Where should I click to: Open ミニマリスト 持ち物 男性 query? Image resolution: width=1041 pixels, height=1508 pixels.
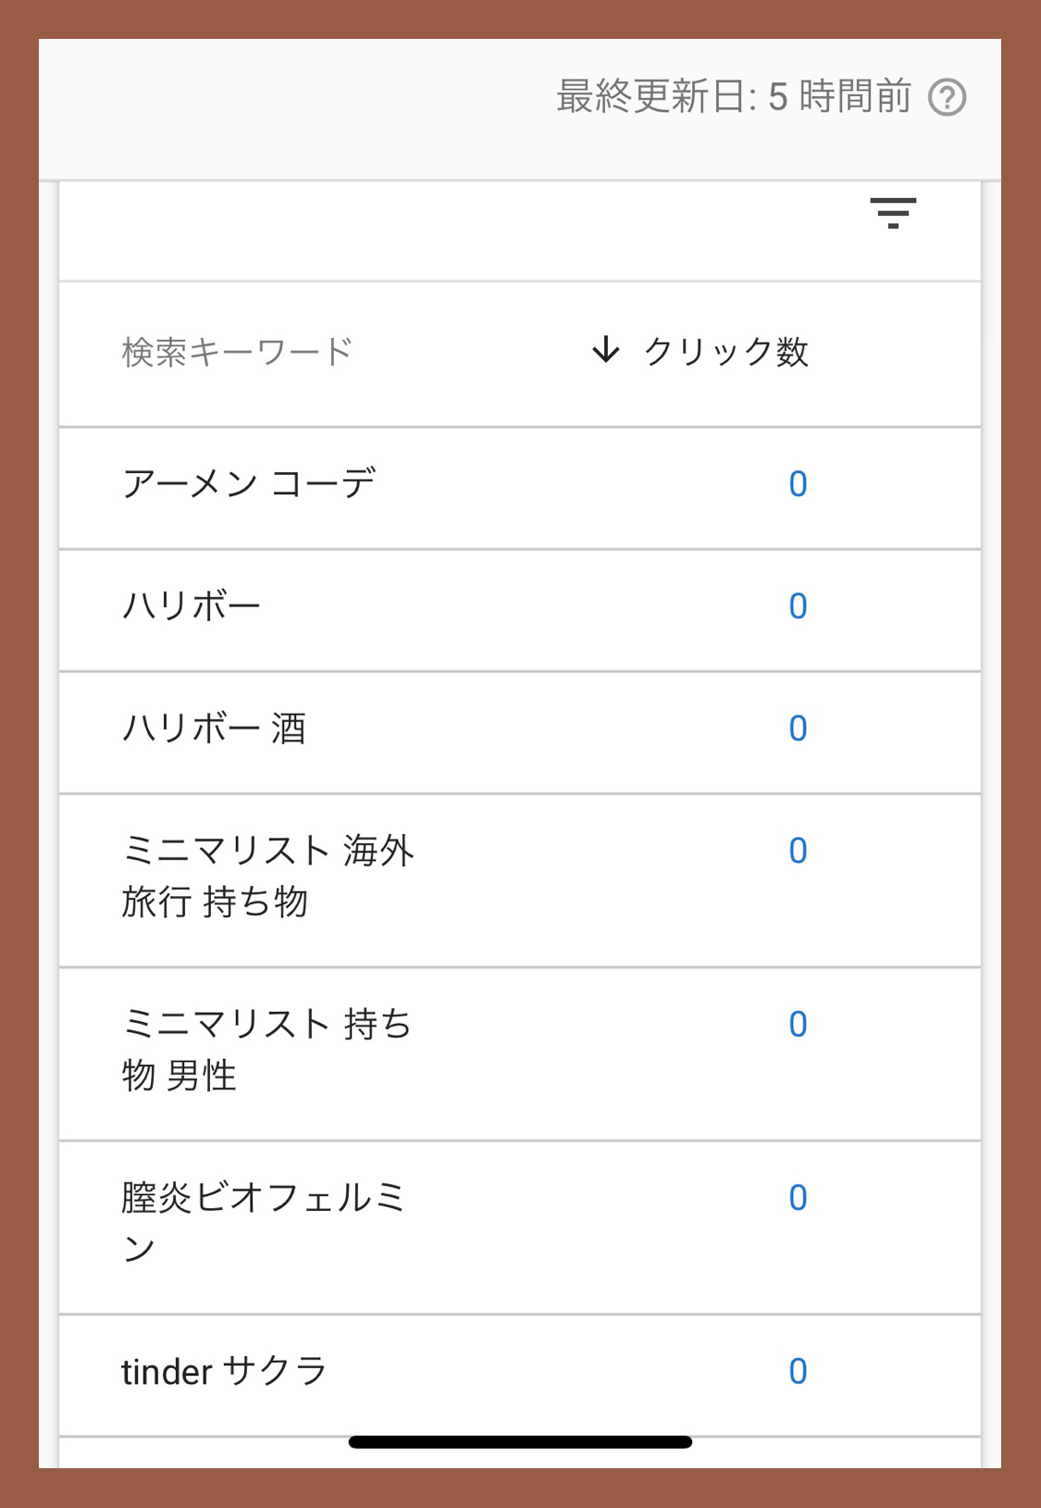520,1053
